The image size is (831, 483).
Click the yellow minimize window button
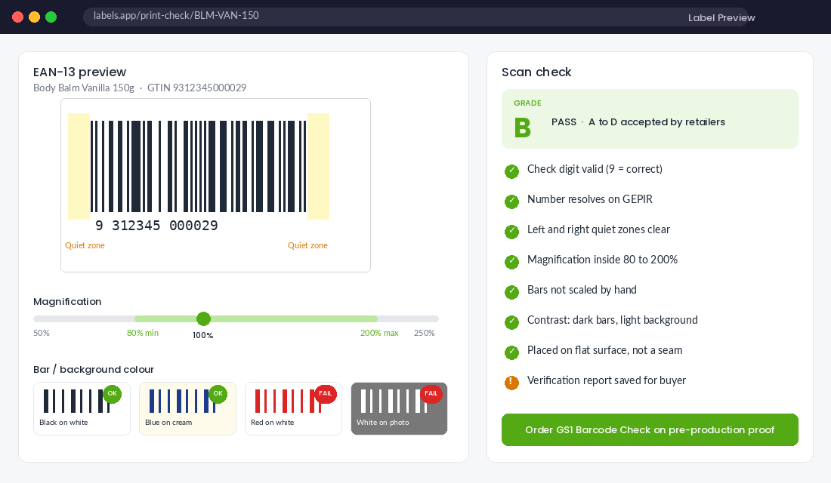tap(34, 17)
